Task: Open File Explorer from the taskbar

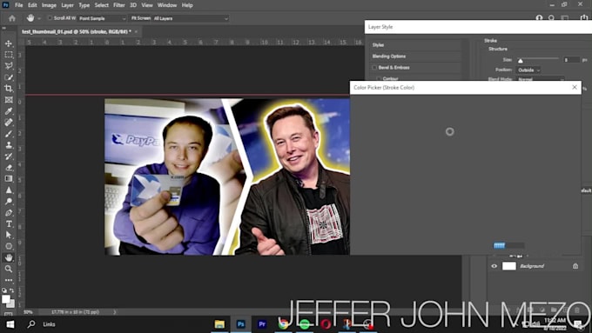Action: (219, 324)
